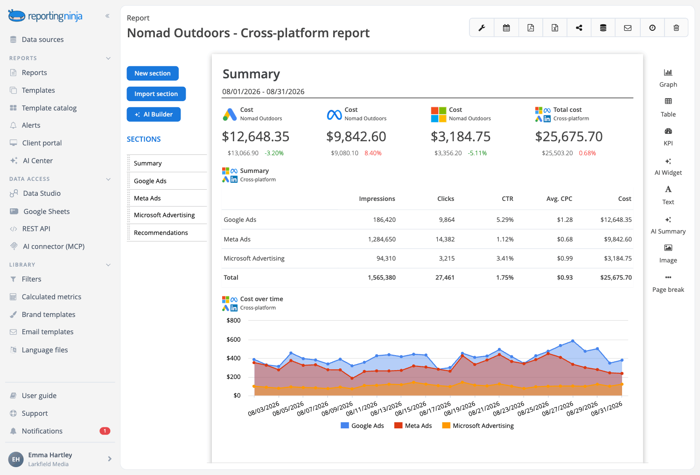The height and width of the screenshot is (475, 700).
Task: Click the Google Ads cost KPI logo
Action: (230, 114)
